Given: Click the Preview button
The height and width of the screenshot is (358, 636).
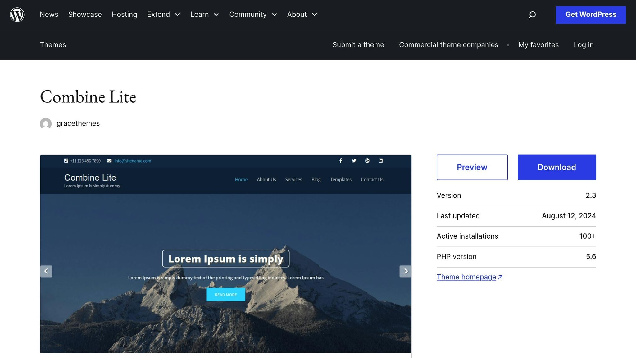Looking at the screenshot, I should (x=472, y=167).
